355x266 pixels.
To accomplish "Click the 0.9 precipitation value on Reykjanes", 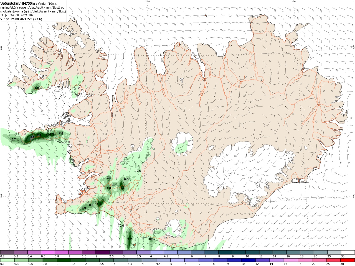I will 84,208.
